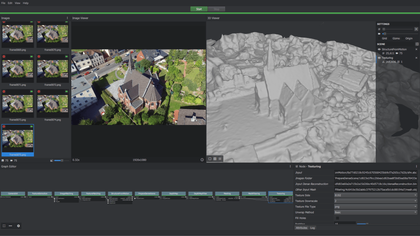Viewport: 420px width, 236px height.
Task: Open the Images panel options menu
Action: pyautogui.click(x=67, y=18)
